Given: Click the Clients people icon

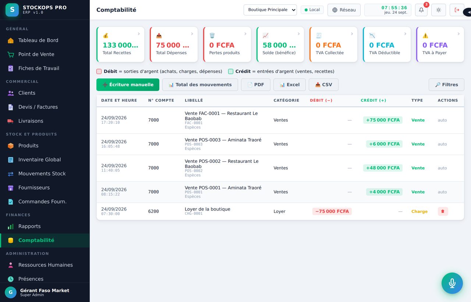Looking at the screenshot, I should (x=11, y=93).
